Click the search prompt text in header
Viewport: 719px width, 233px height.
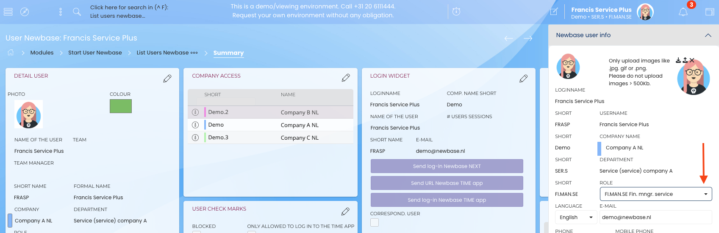point(129,11)
